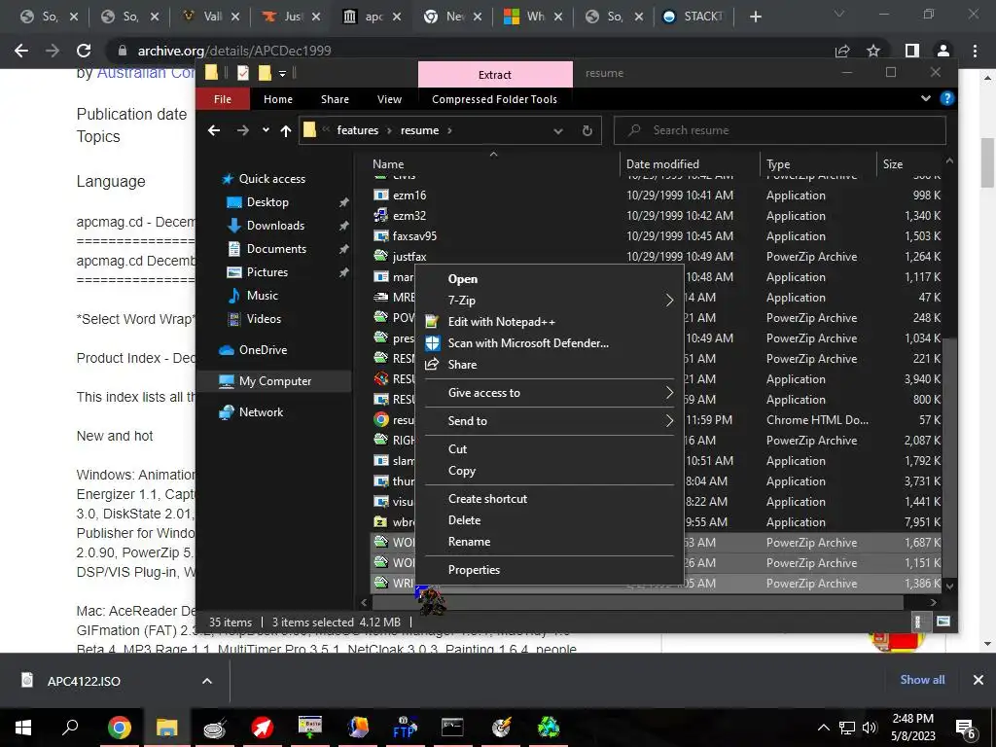Reload the archive.org page
Screen dimensions: 996x747
[x=84, y=51]
